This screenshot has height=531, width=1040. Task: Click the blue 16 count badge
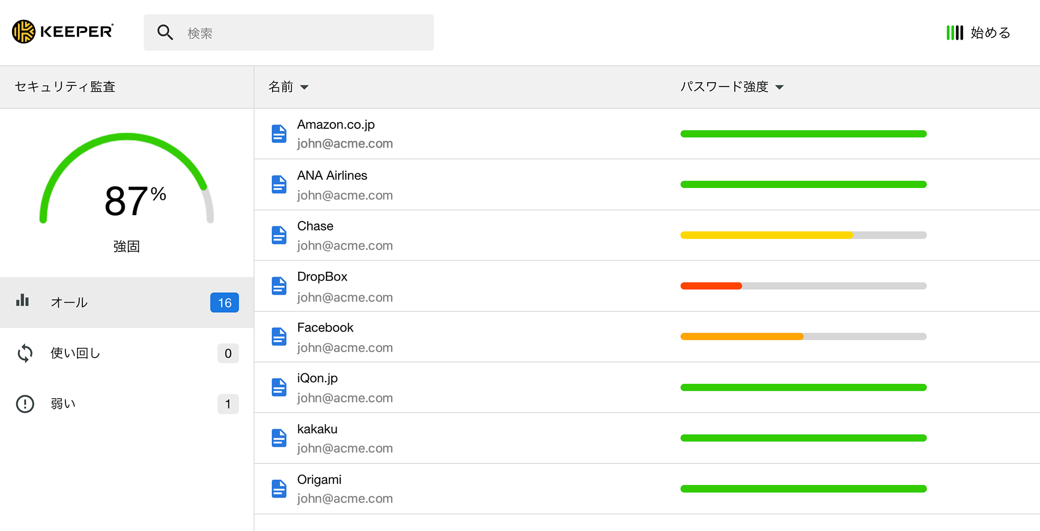224,303
